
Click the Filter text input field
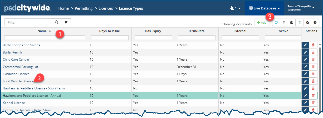pyautogui.click(x=28, y=22)
